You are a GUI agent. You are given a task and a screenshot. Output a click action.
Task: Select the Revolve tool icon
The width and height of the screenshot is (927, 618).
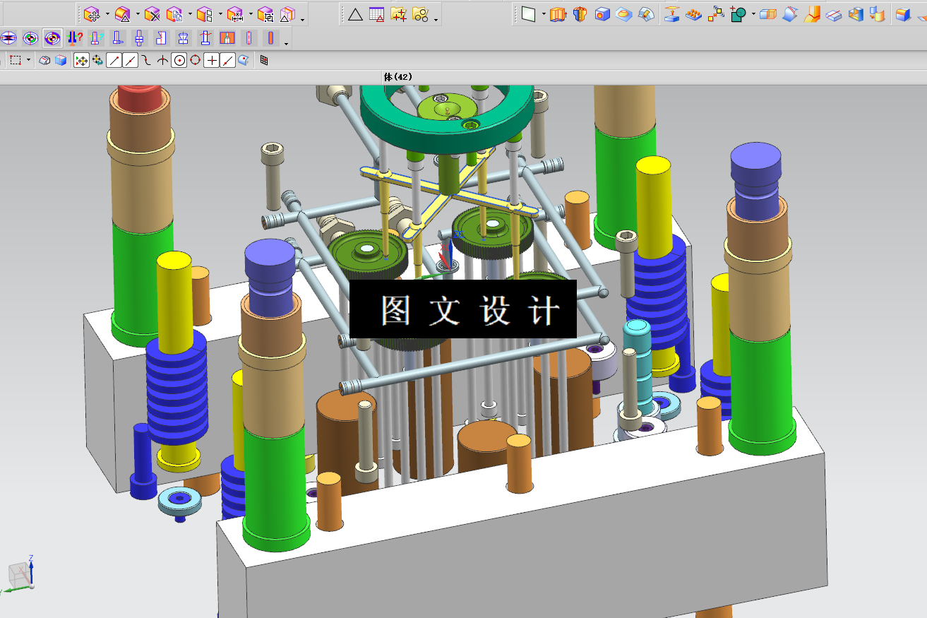pyautogui.click(x=580, y=14)
